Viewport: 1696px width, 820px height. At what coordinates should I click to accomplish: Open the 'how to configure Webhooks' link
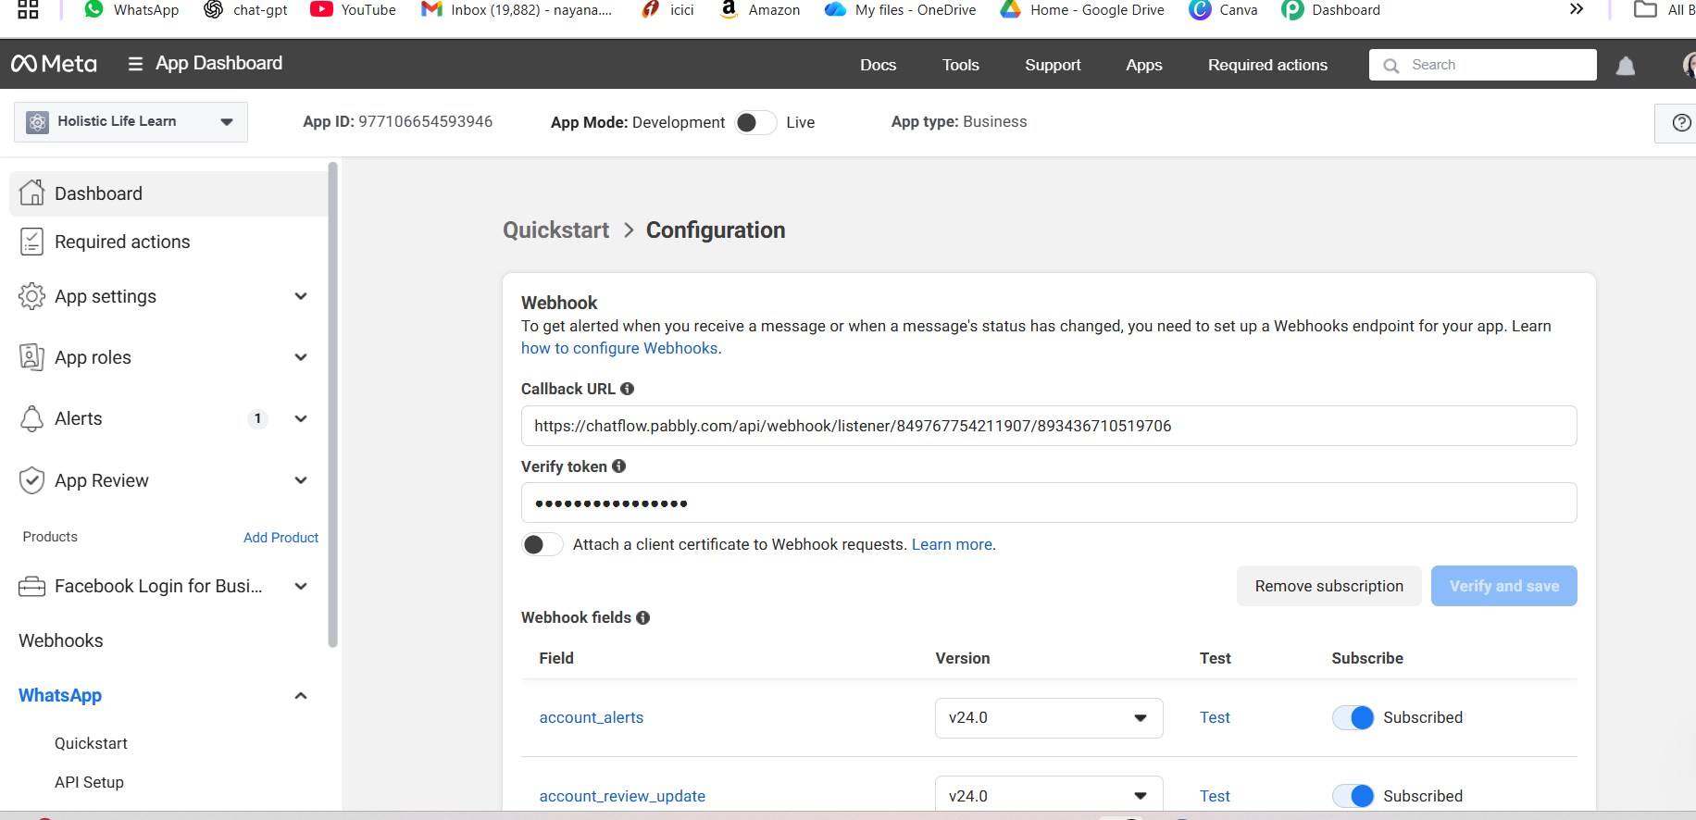point(619,348)
